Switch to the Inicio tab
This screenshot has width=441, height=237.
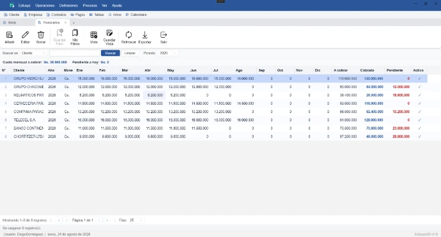(x=10, y=22)
